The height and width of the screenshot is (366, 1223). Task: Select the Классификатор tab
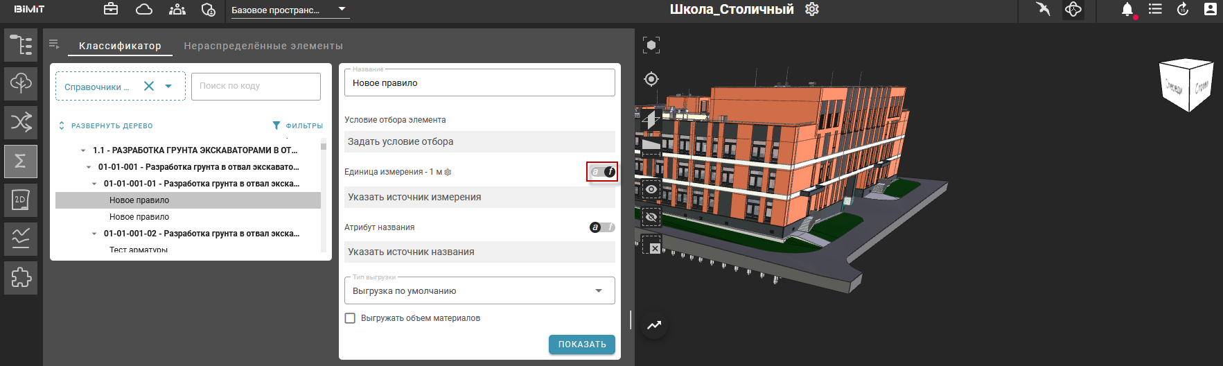pyautogui.click(x=120, y=46)
